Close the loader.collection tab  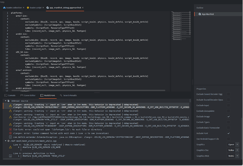pos(24,8)
